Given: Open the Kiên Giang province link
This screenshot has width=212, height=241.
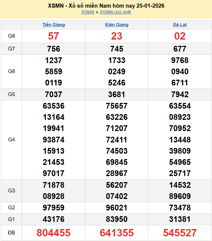Looking at the screenshot, I should tap(117, 25).
